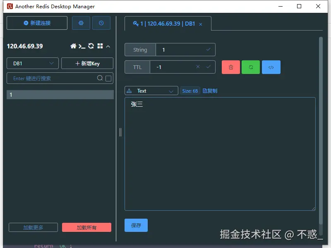Clear TTL value using the X icon
331x248 pixels.
click(198, 67)
